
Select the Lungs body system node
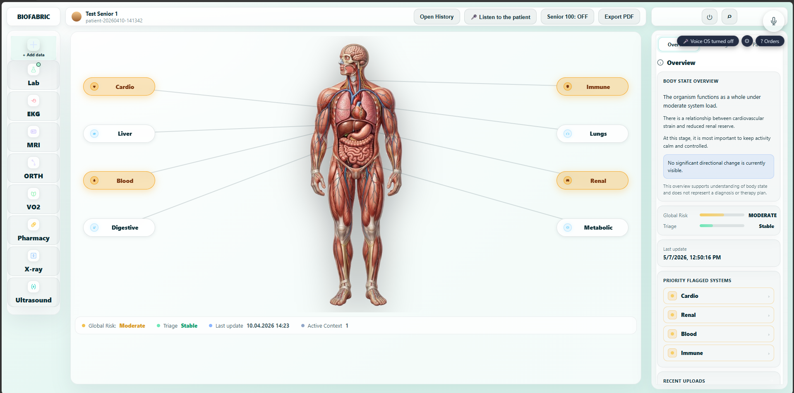pyautogui.click(x=593, y=134)
